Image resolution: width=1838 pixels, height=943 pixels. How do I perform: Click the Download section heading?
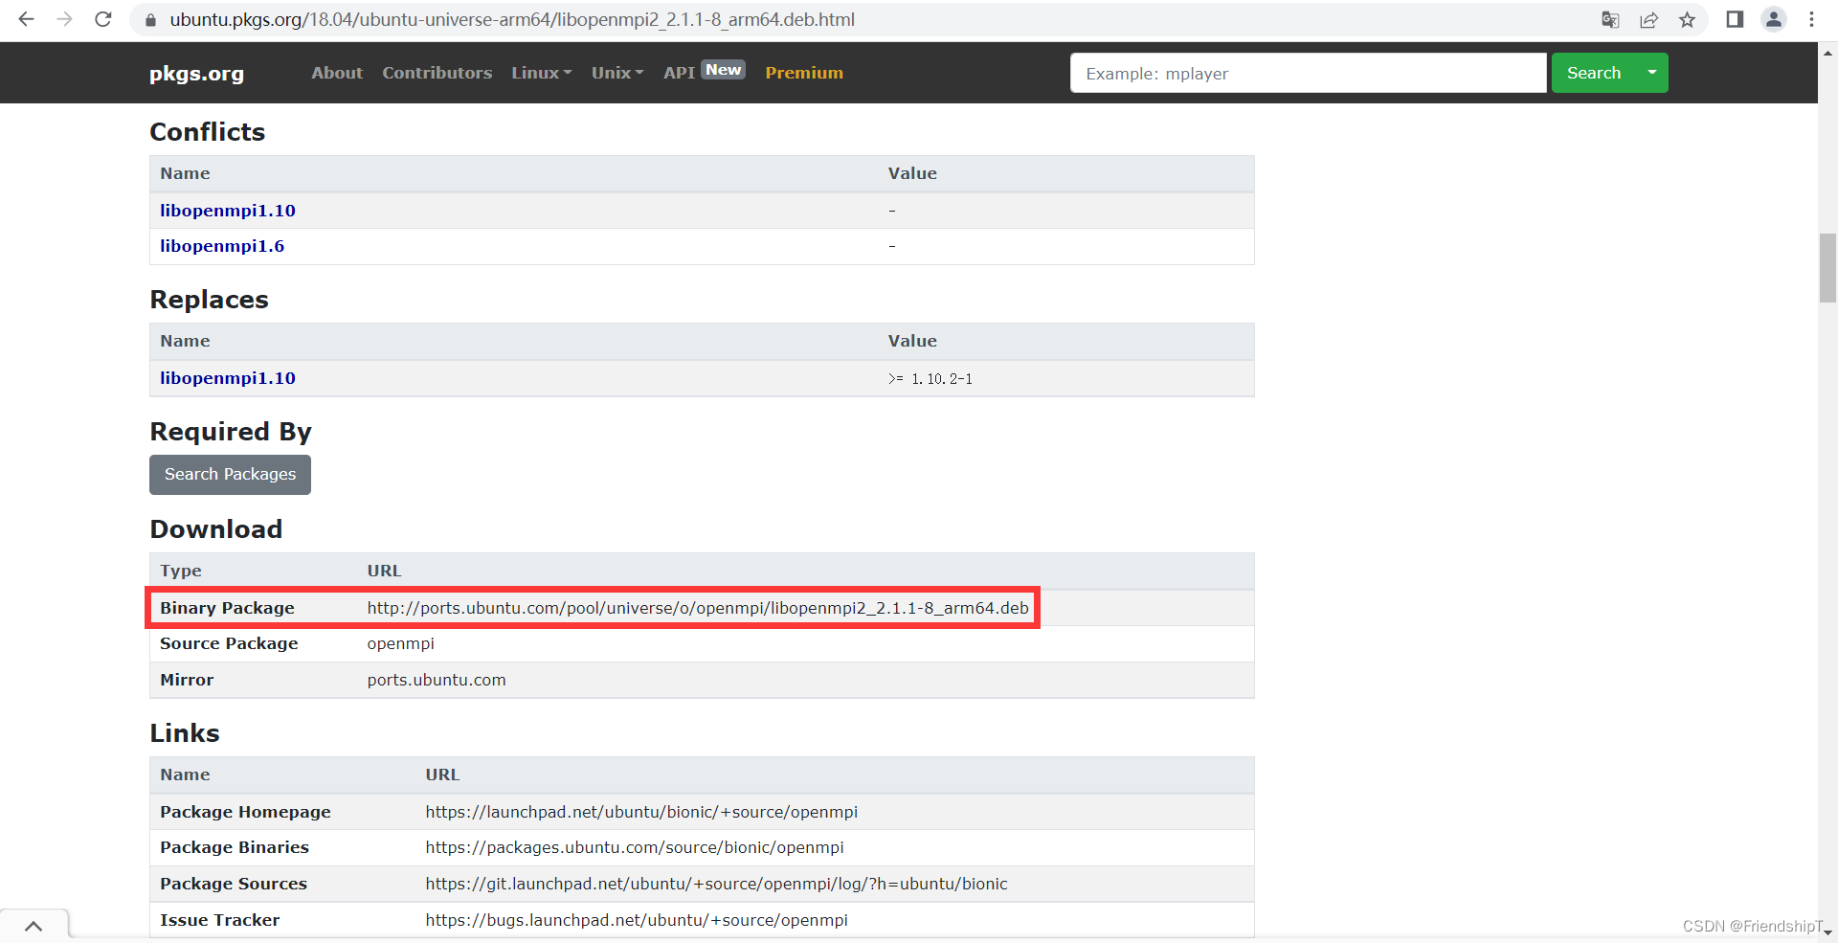216,529
